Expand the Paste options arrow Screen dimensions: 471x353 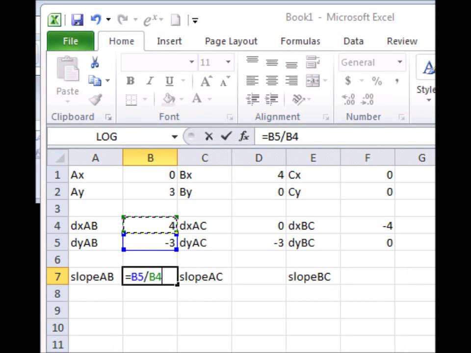pyautogui.click(x=68, y=102)
